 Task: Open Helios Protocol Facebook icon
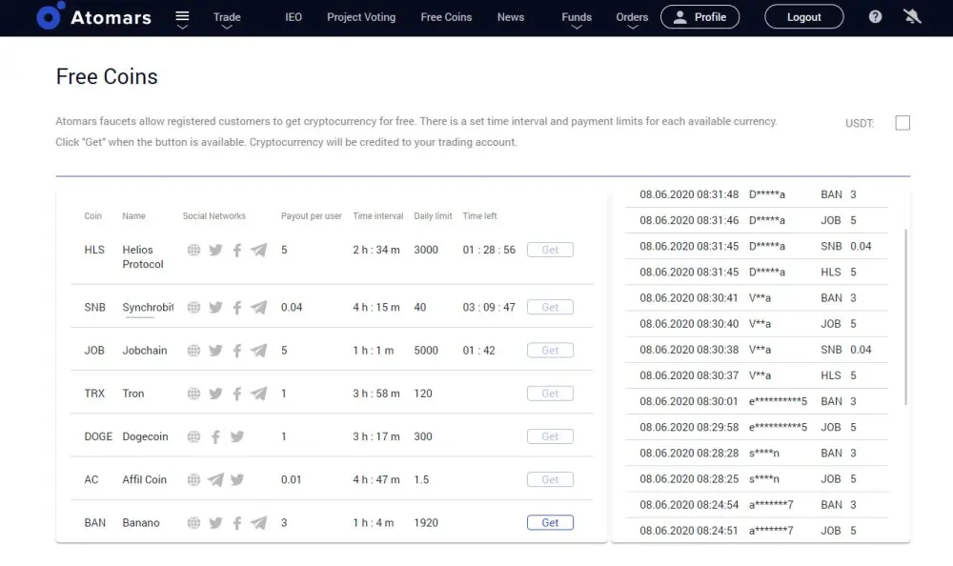coord(237,250)
